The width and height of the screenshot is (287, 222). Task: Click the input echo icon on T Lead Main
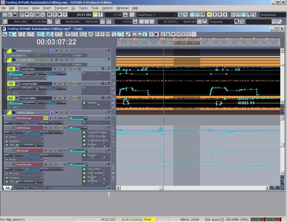coord(70,69)
